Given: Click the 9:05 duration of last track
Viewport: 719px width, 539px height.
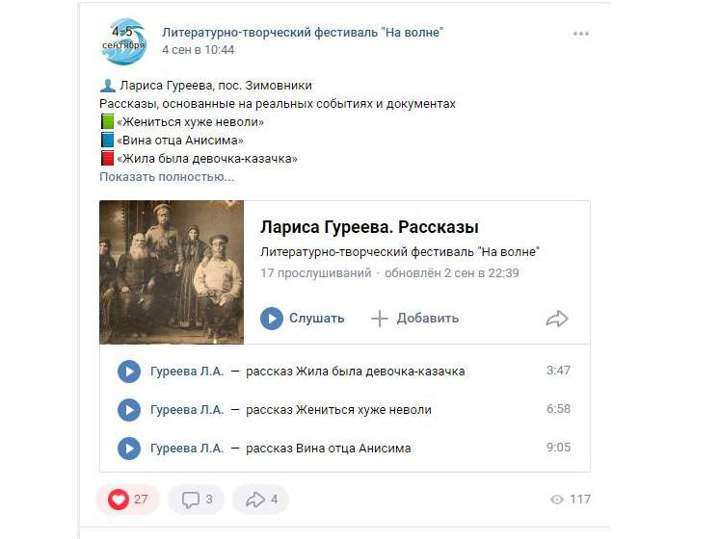Looking at the screenshot, I should click(x=558, y=448).
